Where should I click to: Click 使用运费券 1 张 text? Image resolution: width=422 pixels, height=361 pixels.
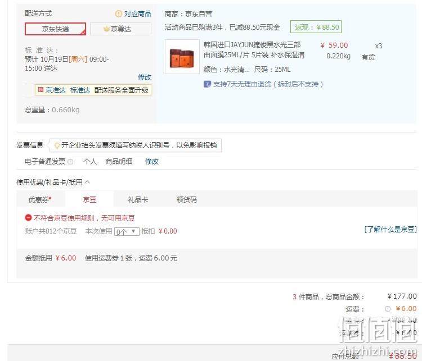[x=109, y=258]
